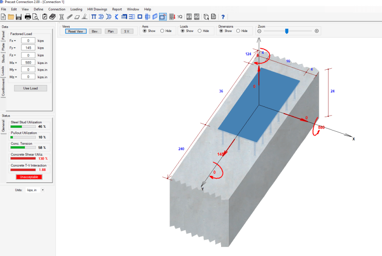Click the zoom out minus icon

259,31
